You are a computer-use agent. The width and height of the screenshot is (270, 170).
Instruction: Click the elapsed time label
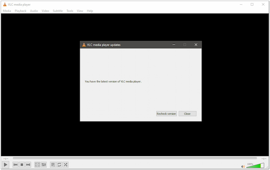pyautogui.click(x=6, y=158)
